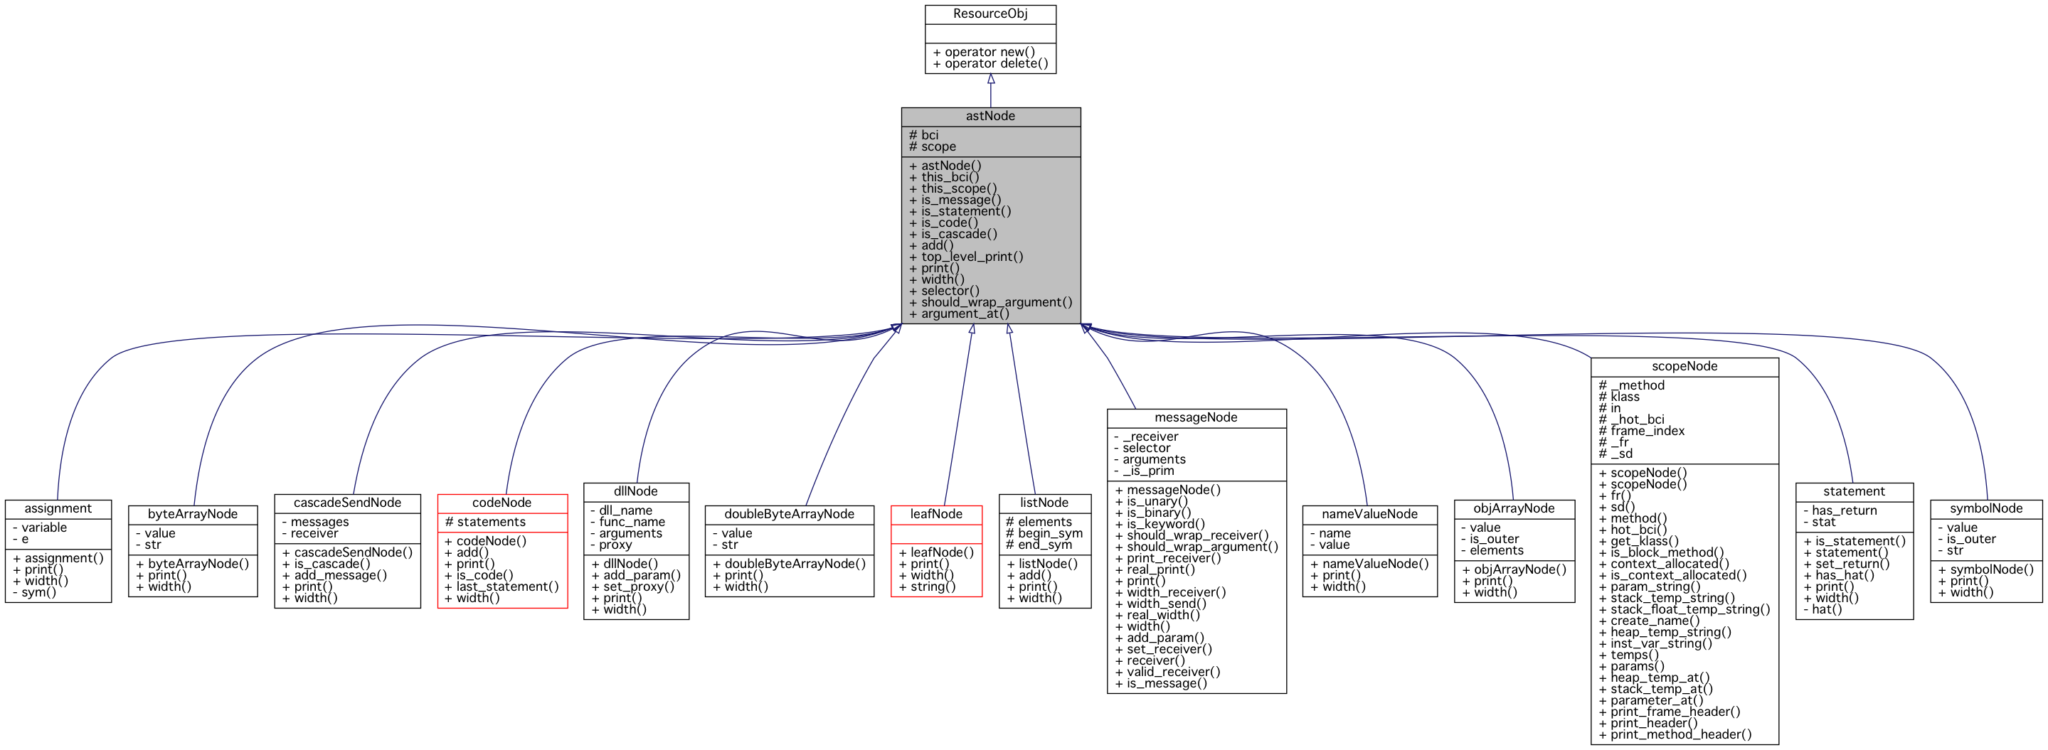2048x750 pixels.
Task: Select the byteArrayNode class node
Action: tap(192, 514)
